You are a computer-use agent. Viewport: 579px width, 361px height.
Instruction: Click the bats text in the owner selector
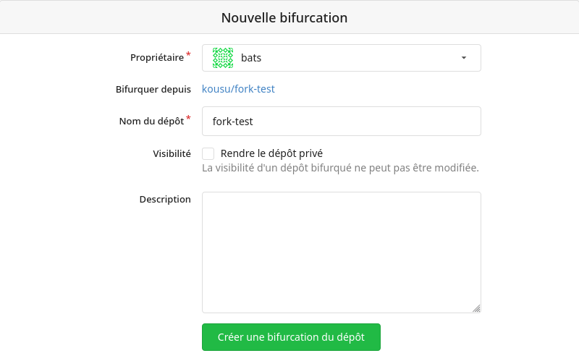click(251, 58)
